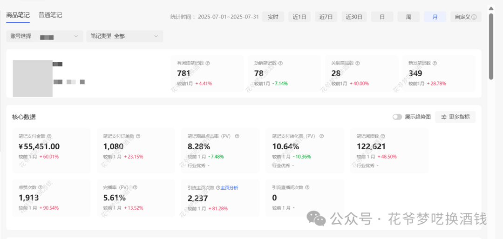Select the 实时 time range

coord(273,17)
